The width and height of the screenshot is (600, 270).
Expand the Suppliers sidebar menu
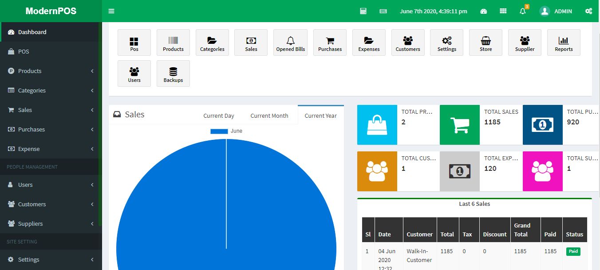click(51, 224)
